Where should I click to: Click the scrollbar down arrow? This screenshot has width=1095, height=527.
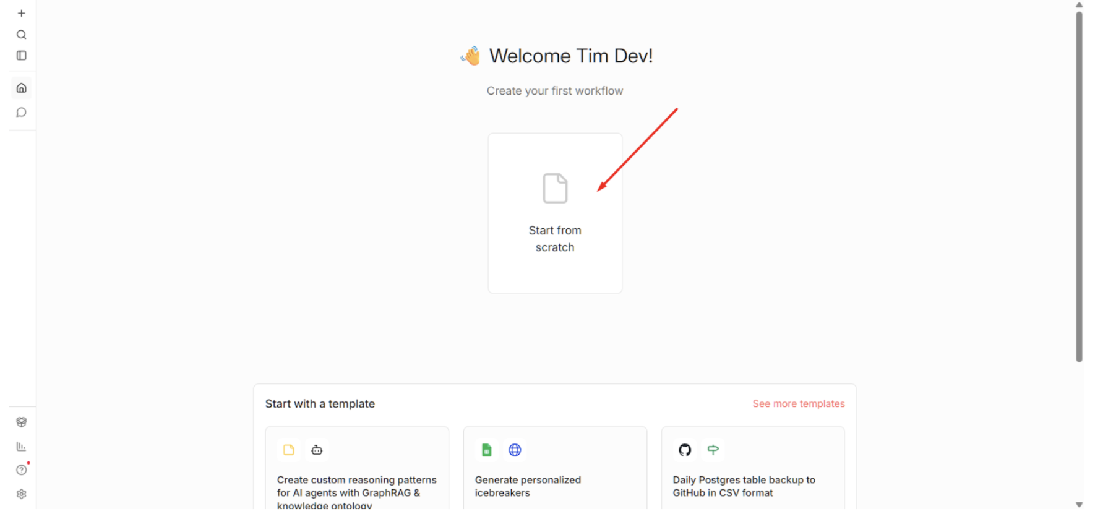(x=1079, y=505)
